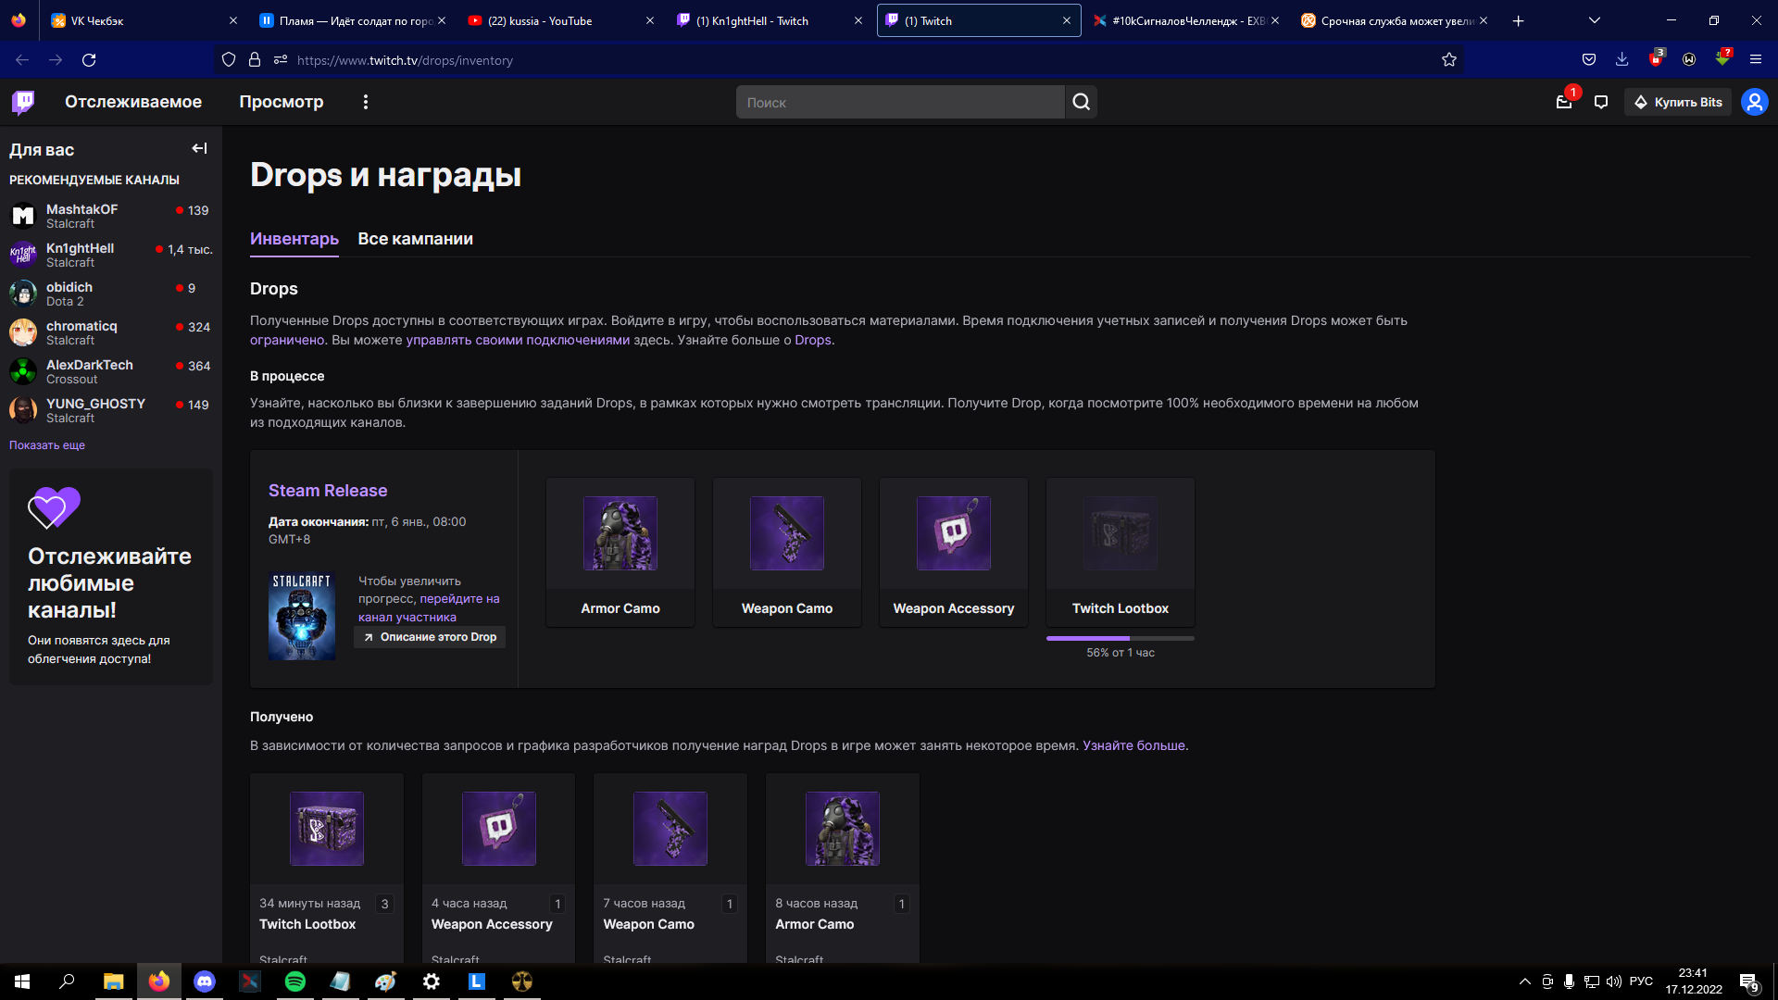
Task: Click in-progress Twitch Lootbox drop image
Action: coord(1121,533)
